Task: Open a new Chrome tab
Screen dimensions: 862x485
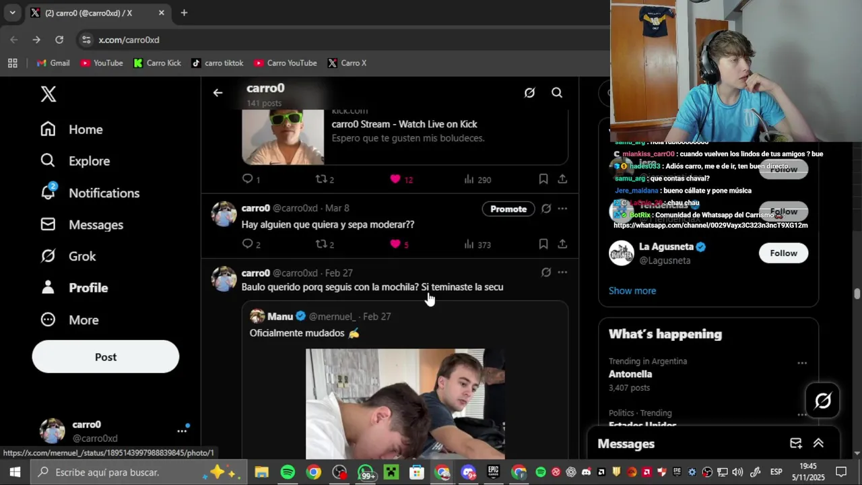Action: coord(184,13)
